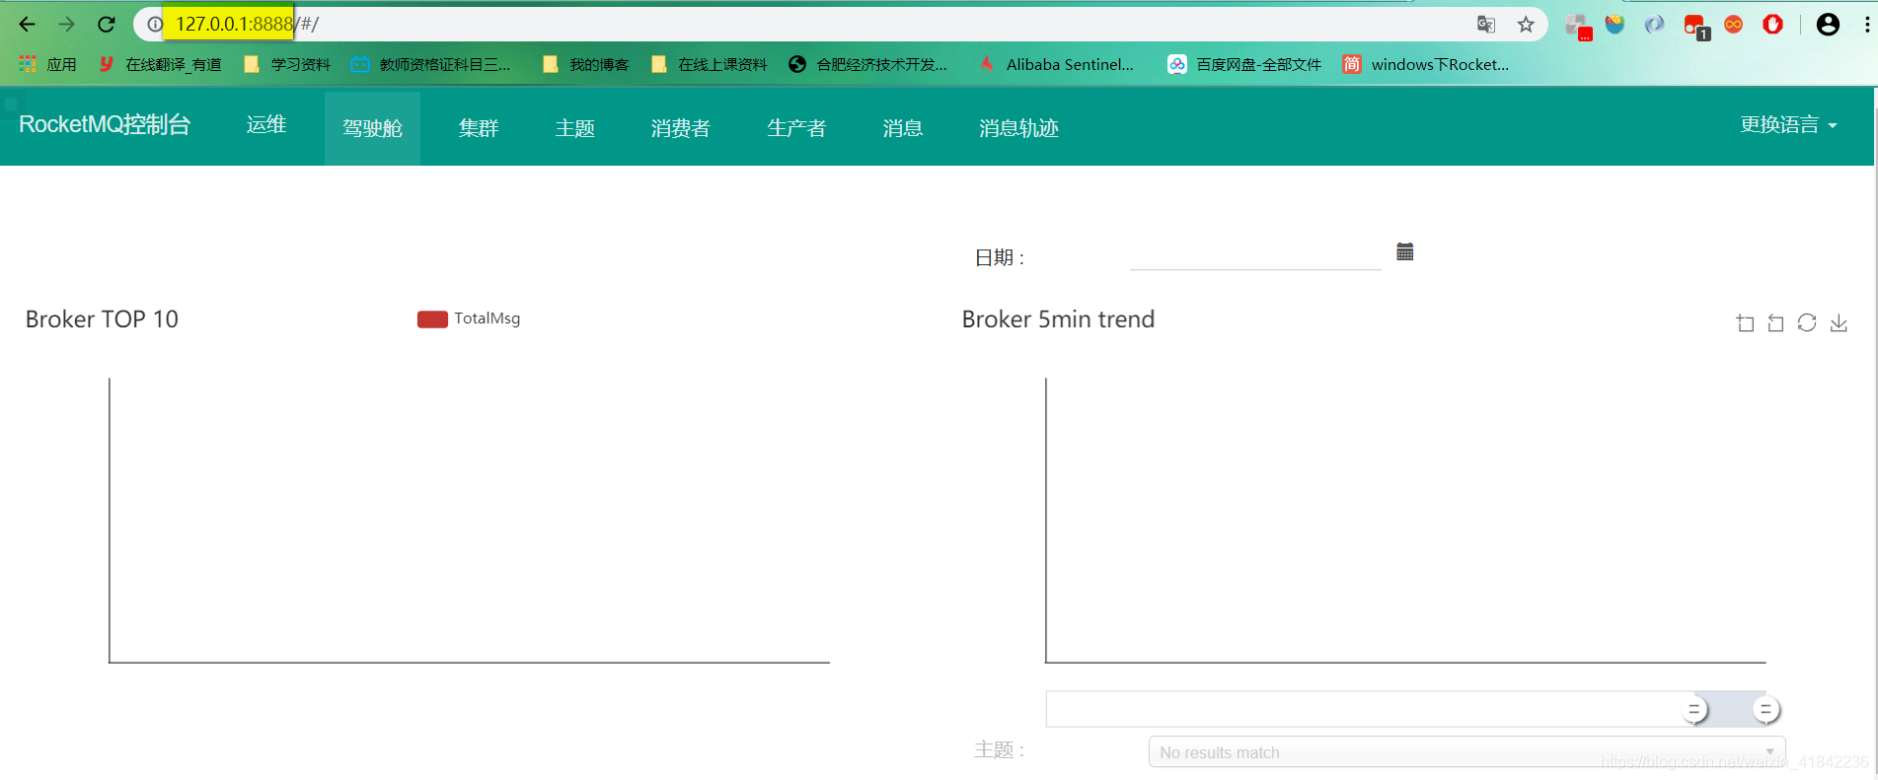The width and height of the screenshot is (1878, 780).
Task: Open the 在线翻译_有道 bookmark
Action: [159, 64]
